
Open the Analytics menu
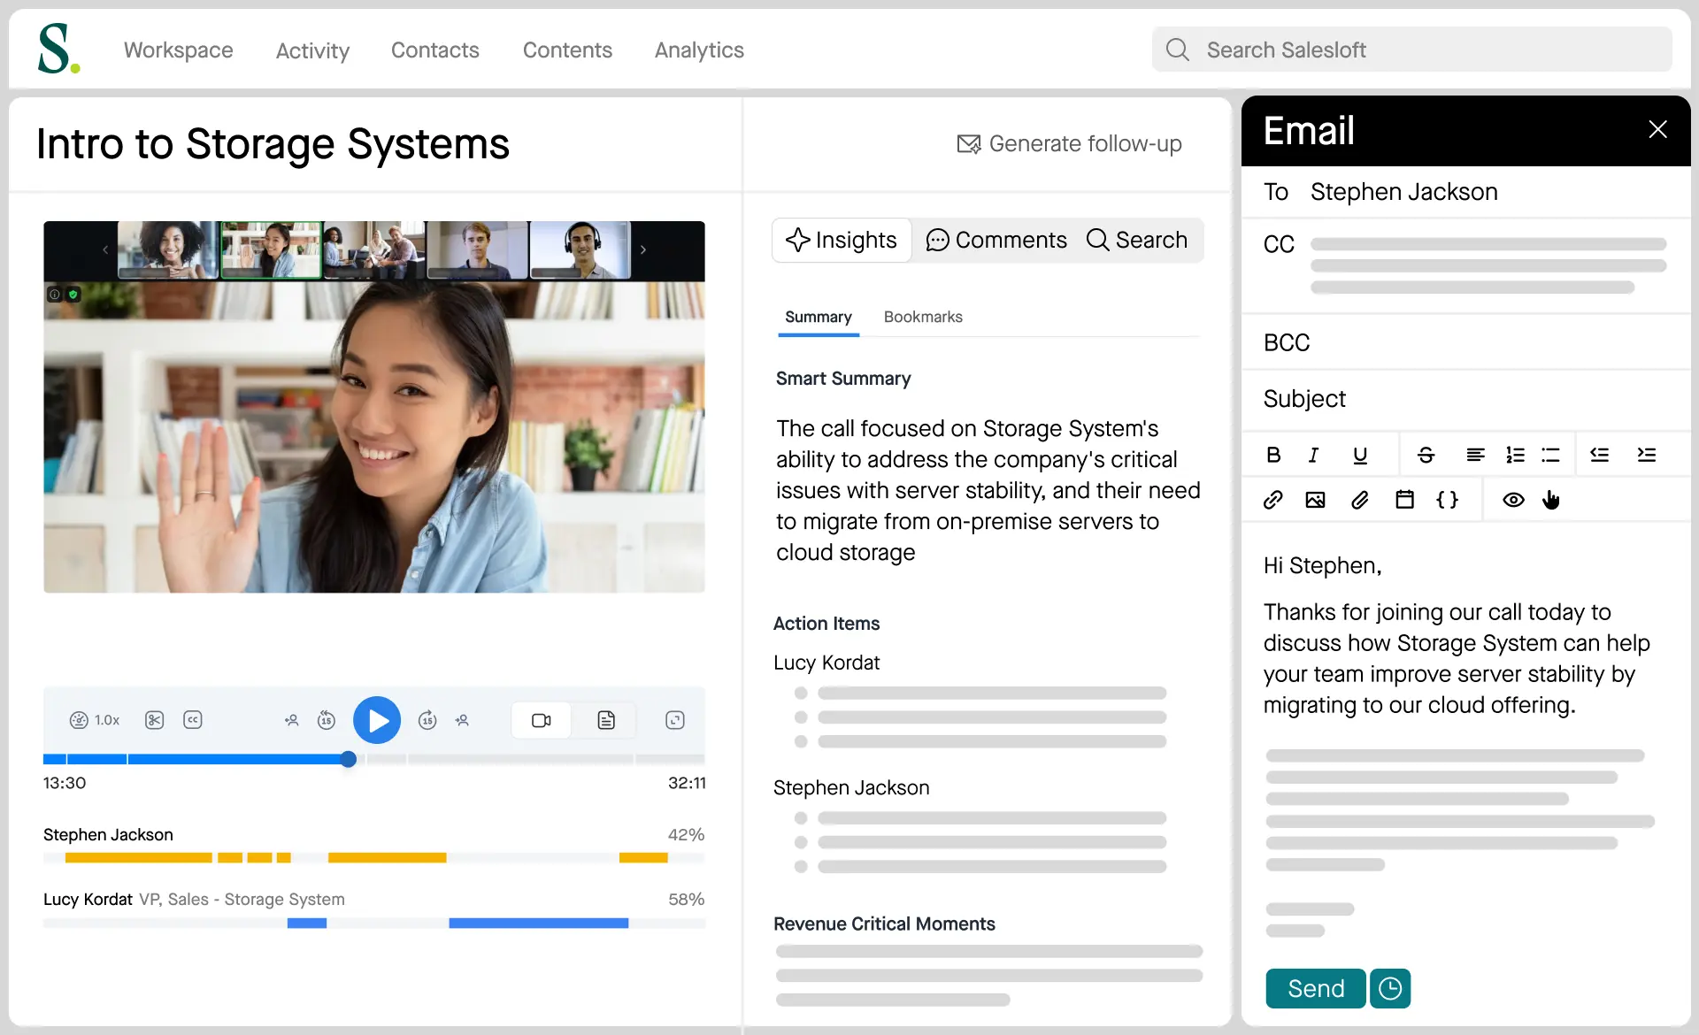(x=699, y=50)
